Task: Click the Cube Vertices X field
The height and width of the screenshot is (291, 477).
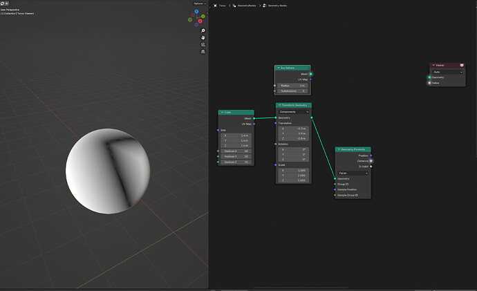Action: coord(236,151)
